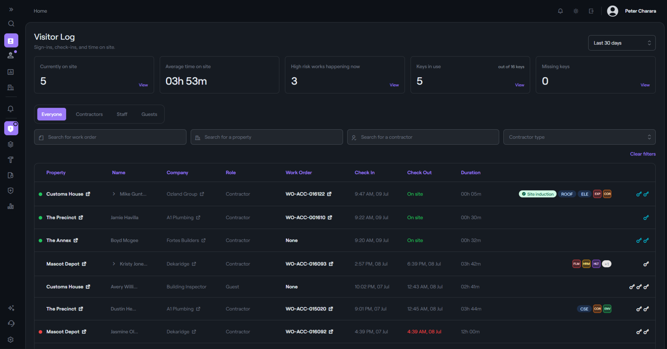Open The Annex property link icon

[76, 240]
